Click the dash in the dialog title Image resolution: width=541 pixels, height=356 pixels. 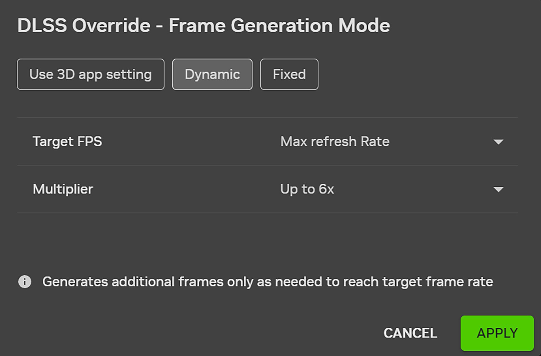[159, 26]
